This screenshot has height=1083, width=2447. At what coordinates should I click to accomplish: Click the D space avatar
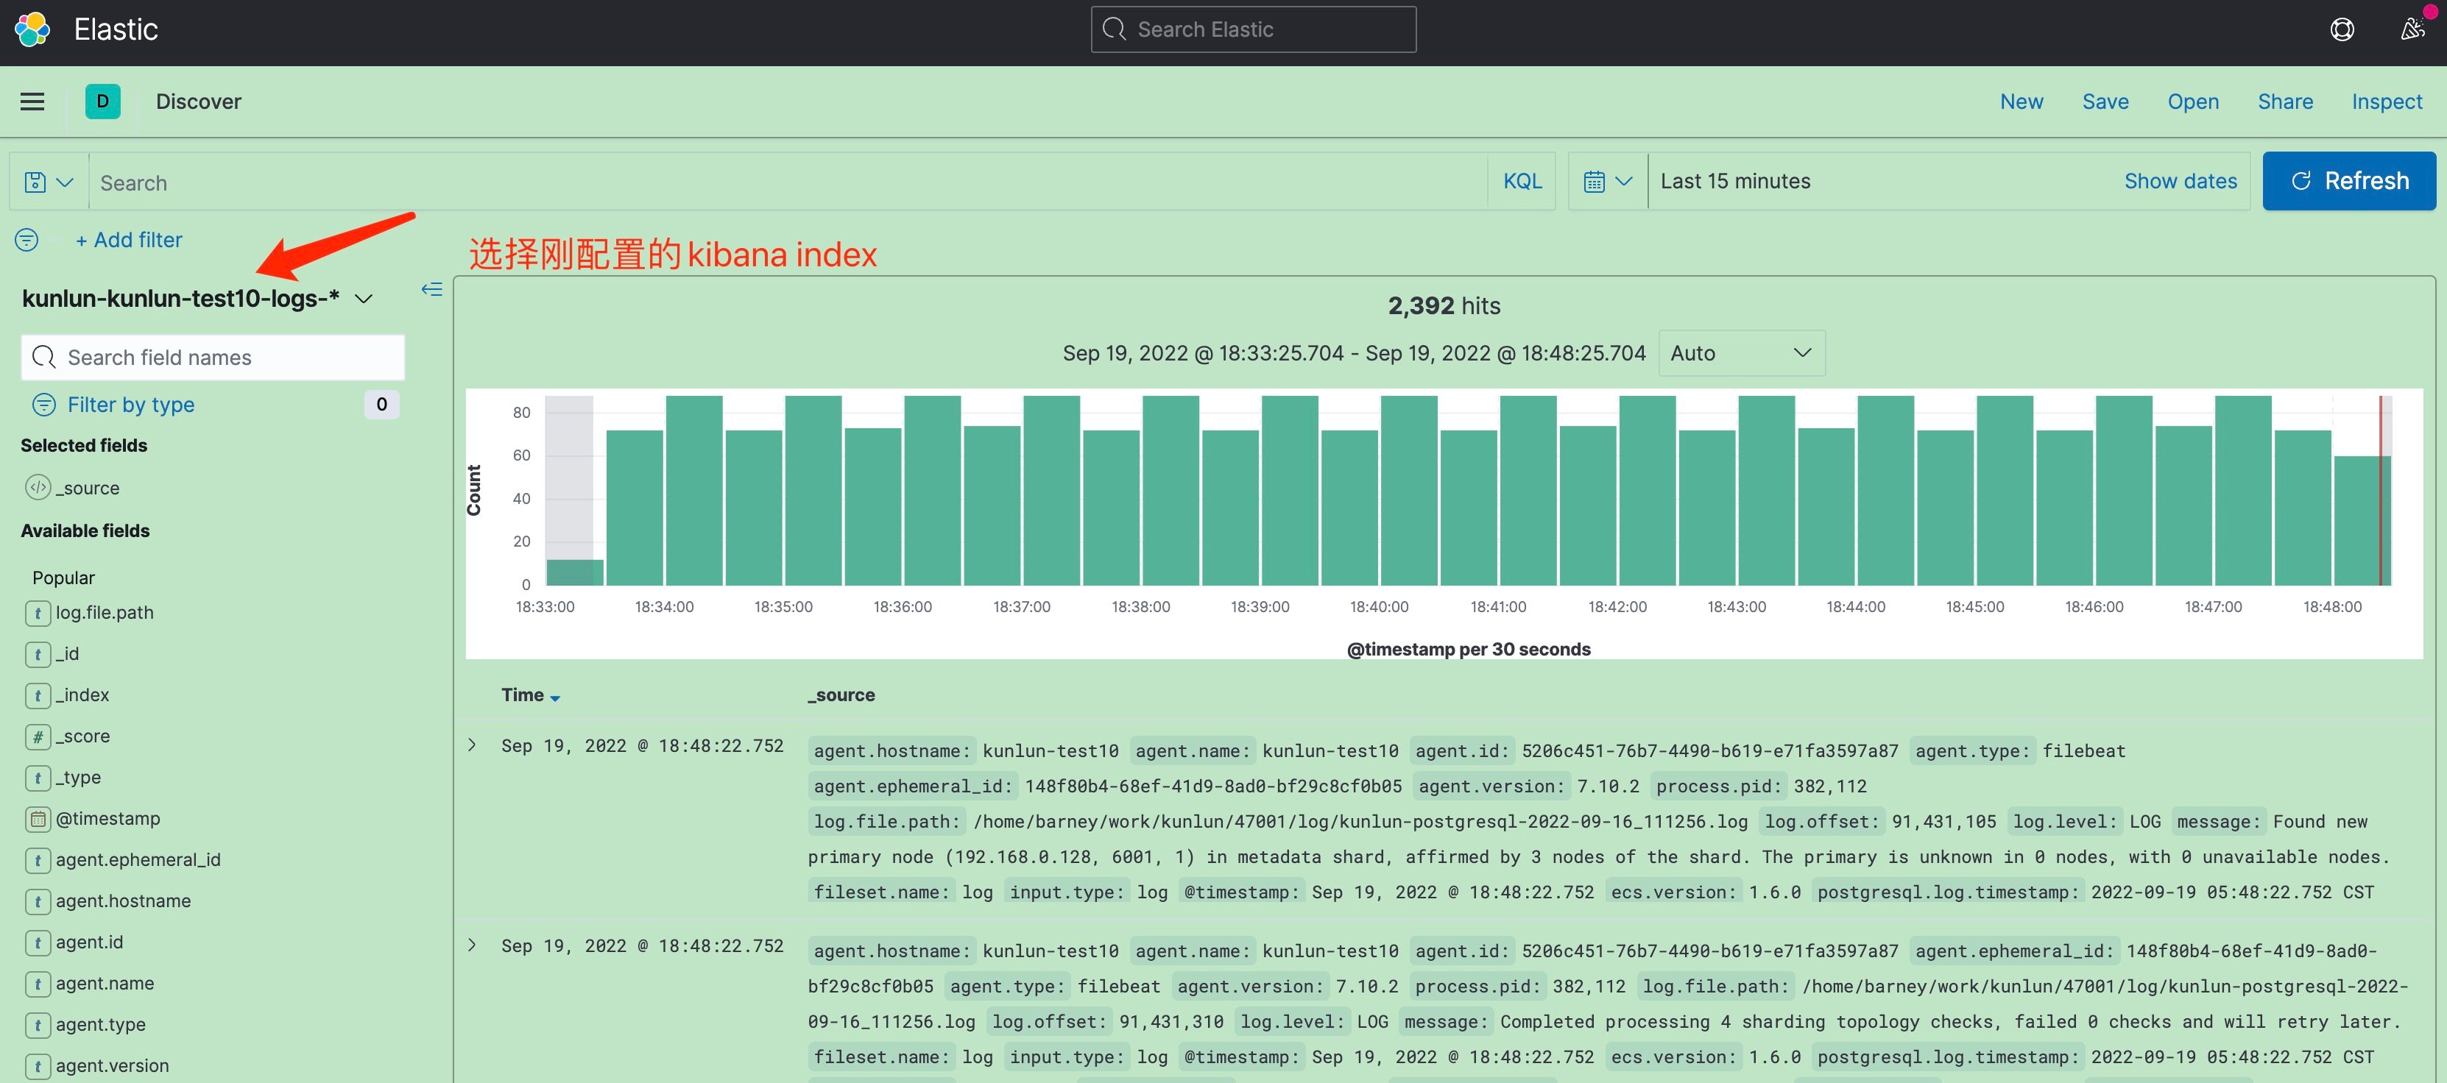click(x=102, y=102)
